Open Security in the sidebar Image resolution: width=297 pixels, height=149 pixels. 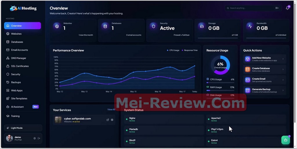pyautogui.click(x=23, y=74)
